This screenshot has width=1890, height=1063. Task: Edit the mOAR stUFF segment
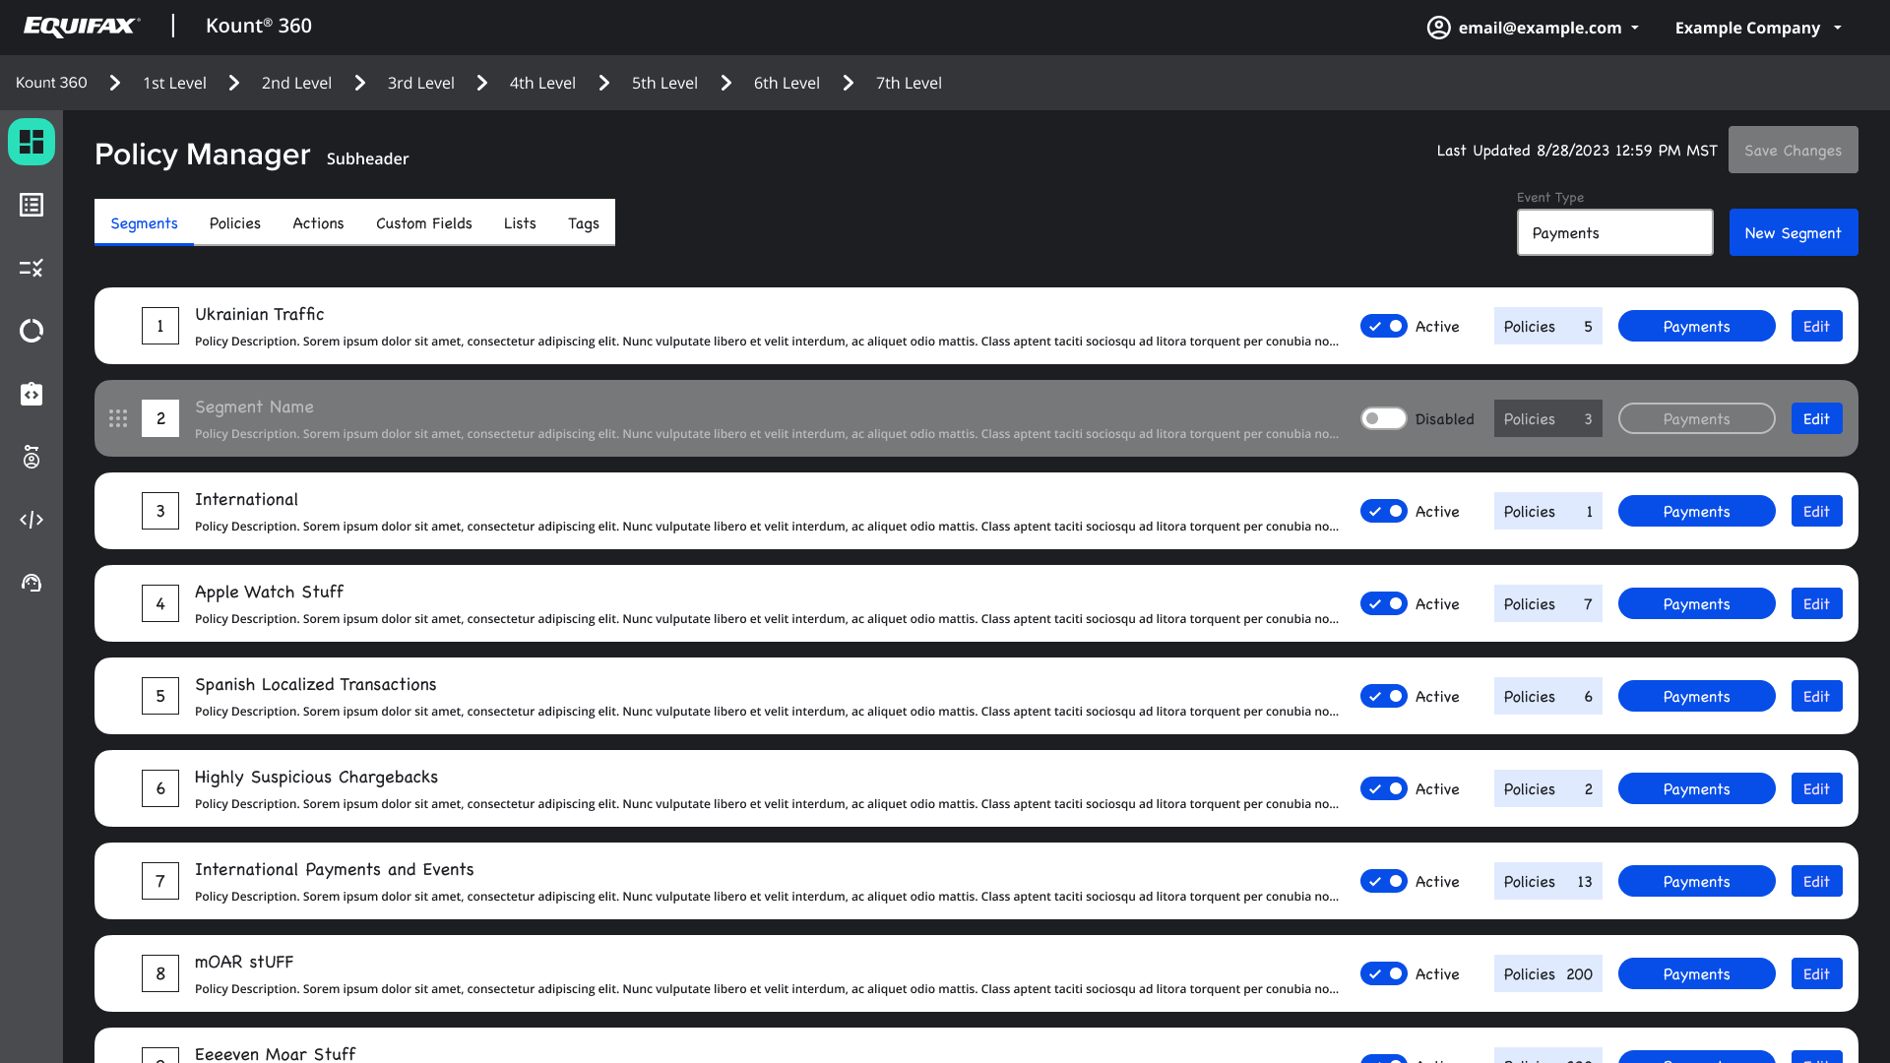coord(1816,973)
